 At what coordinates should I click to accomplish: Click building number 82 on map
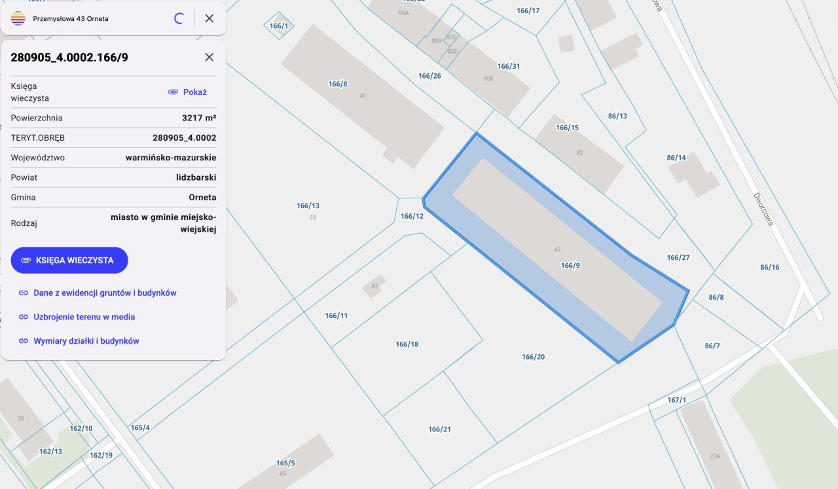[579, 153]
